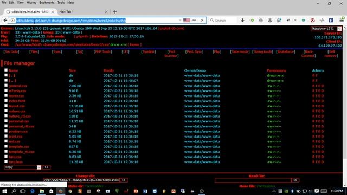The image size is (347, 195).
Task: Open the dropdown arrow beside toolbar extension
Action: point(295,21)
